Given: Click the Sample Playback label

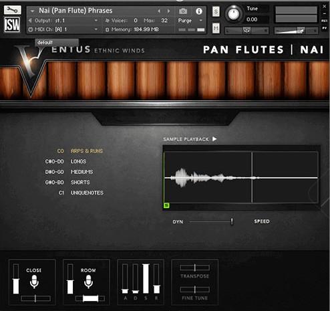Looking at the screenshot, I should [186, 139].
